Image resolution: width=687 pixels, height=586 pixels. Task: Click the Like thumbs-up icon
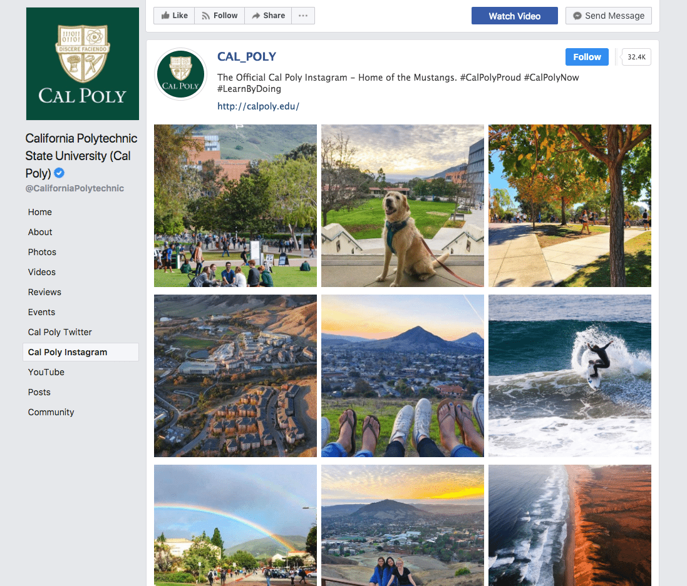coord(165,16)
